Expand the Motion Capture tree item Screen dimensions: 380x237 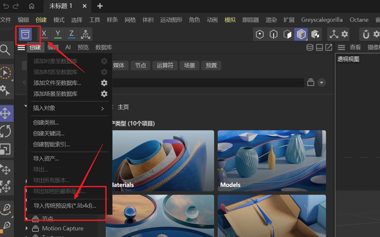[x=27, y=228]
